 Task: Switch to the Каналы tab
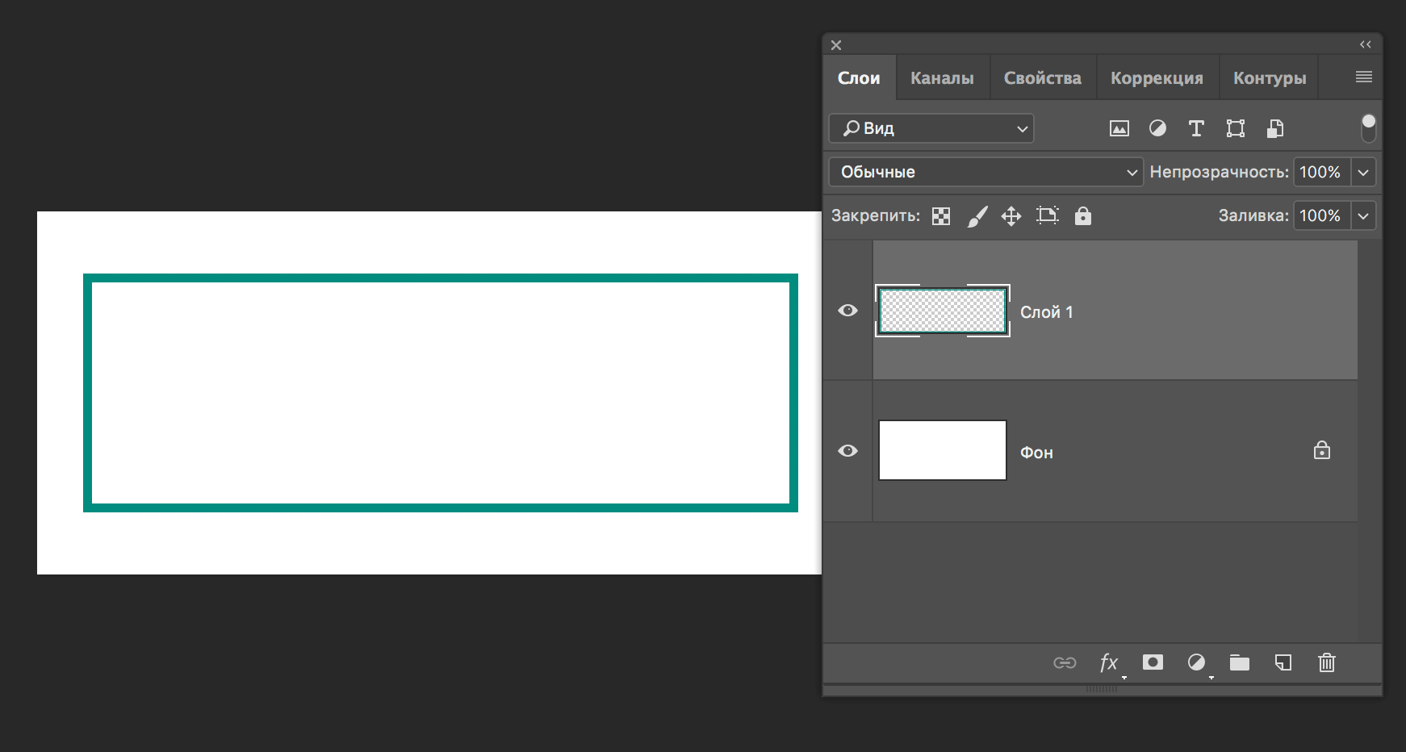(x=942, y=78)
